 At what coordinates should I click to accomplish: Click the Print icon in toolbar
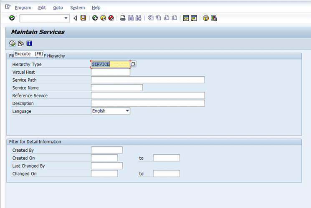click(x=123, y=18)
